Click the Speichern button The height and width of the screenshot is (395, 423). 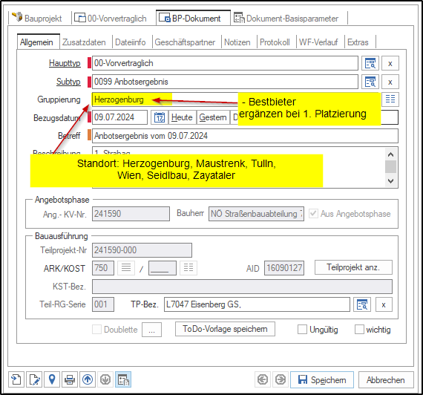pos(322,380)
